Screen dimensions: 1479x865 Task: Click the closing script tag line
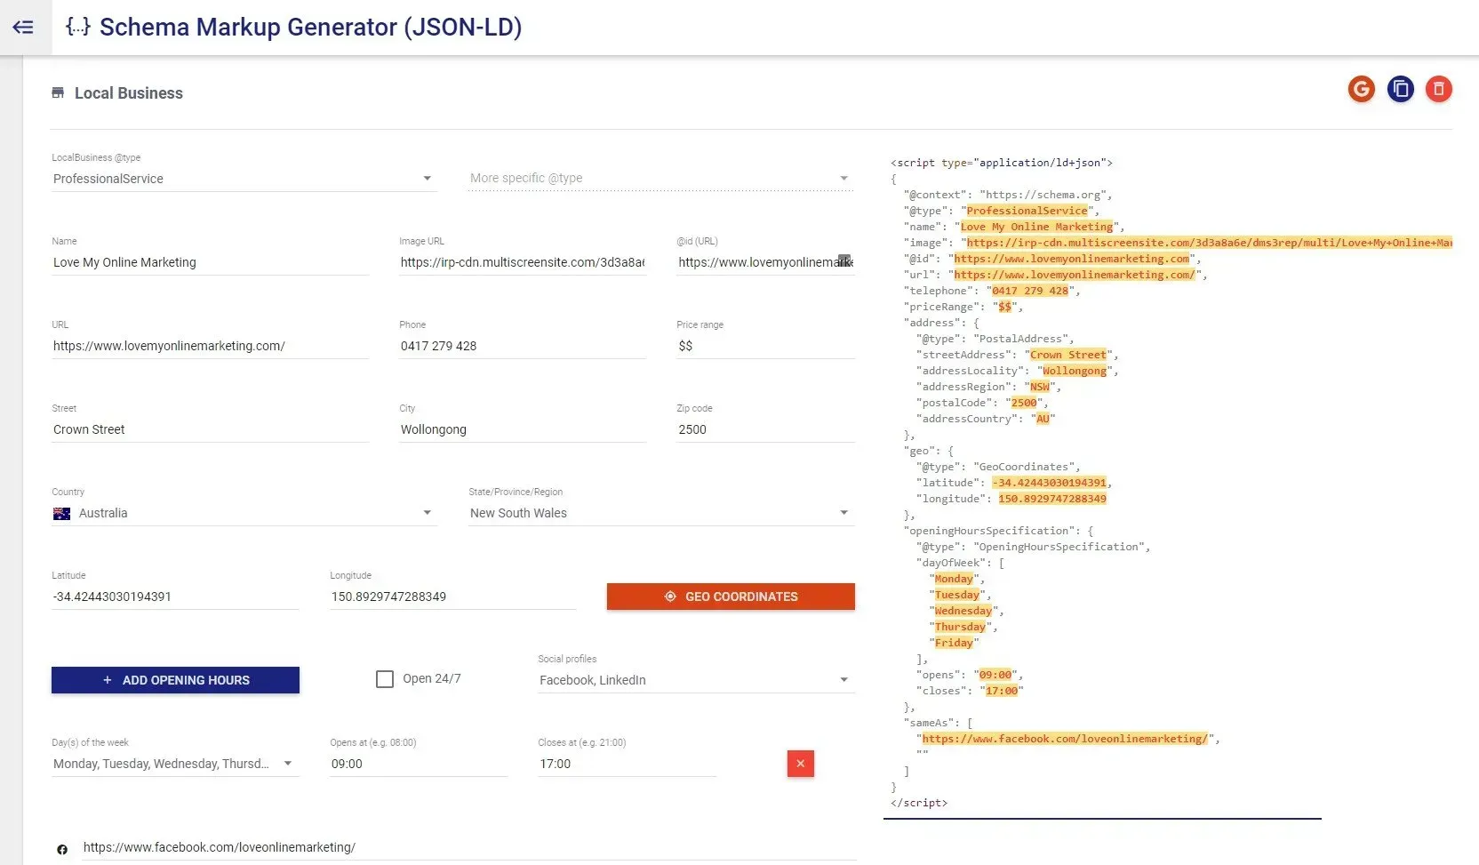[x=919, y=803]
